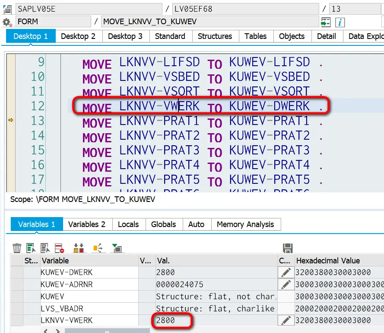
Task: Select the KUWEV-DWERK variable name cell
Action: [x=89, y=272]
